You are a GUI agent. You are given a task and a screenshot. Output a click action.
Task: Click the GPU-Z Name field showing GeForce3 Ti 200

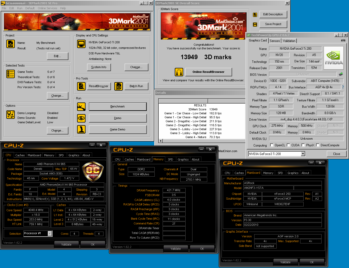[295, 49]
